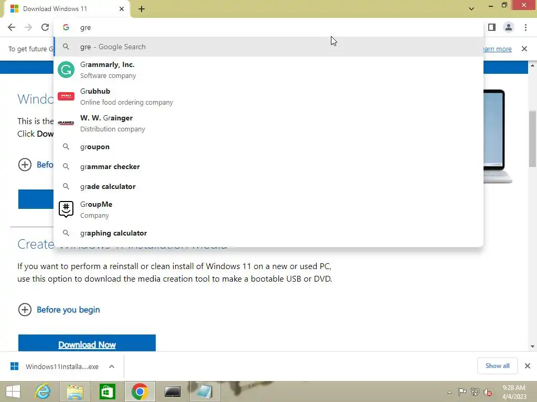Select 'gre - Google Search' suggestion
This screenshot has height=402, width=537.
(x=268, y=47)
